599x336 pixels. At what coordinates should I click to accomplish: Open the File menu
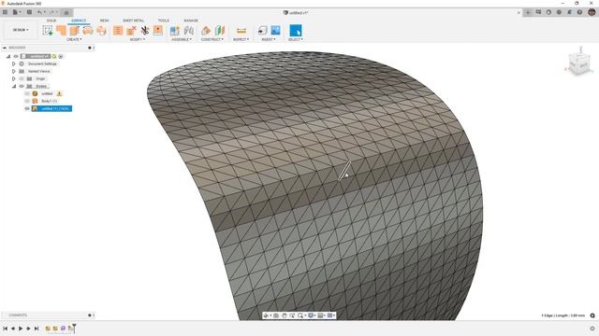tap(16, 12)
